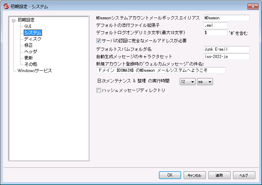Click the spam folder name field

[226, 49]
